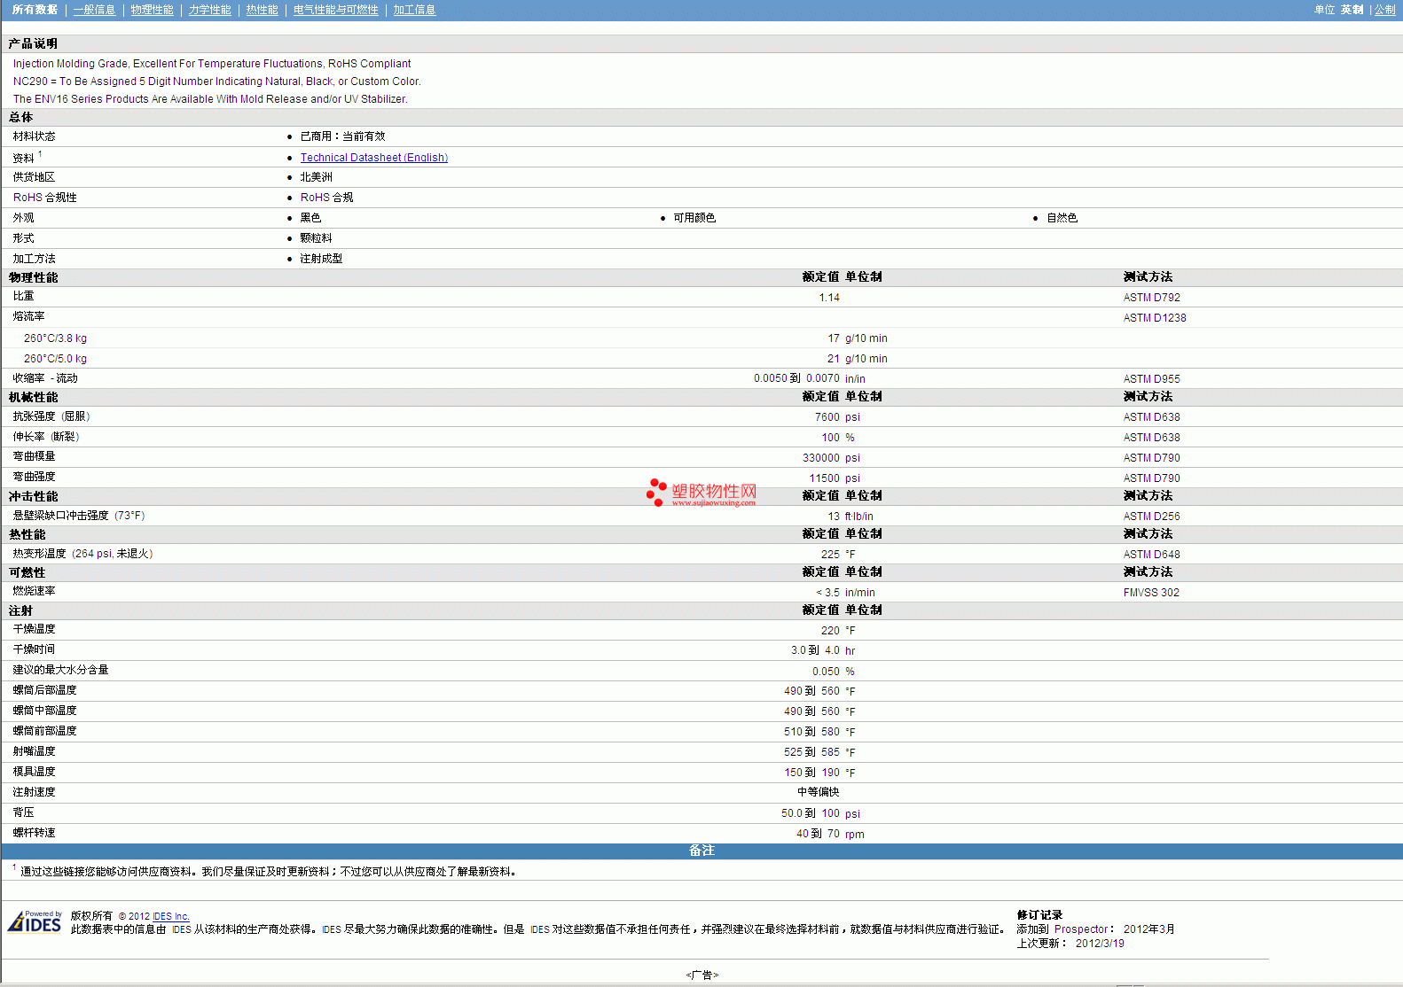Click the 供货地区 value 北美洲
The image size is (1403, 987).
[x=316, y=178]
